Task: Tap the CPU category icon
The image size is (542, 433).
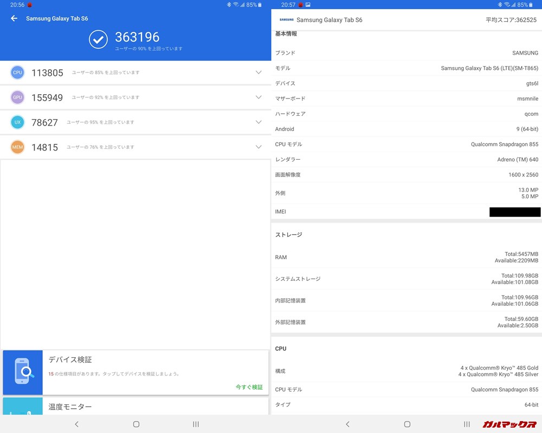Action: pyautogui.click(x=17, y=72)
